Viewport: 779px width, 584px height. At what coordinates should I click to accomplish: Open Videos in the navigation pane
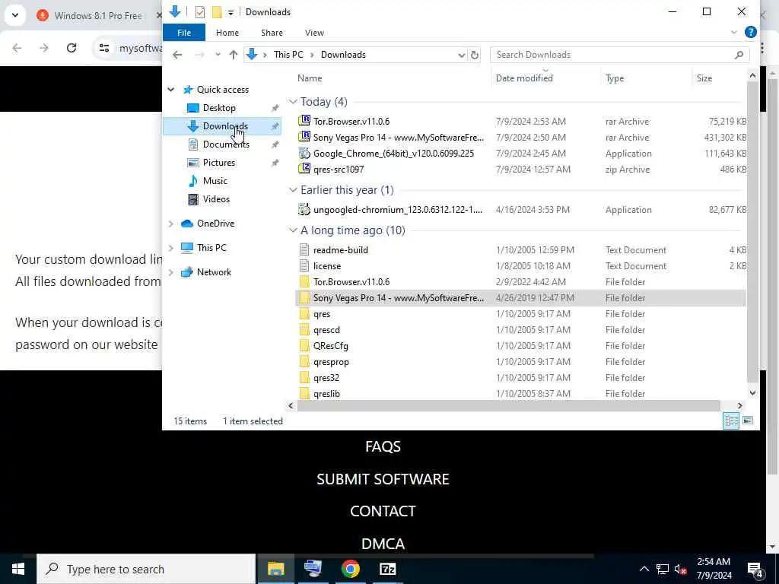tap(216, 199)
